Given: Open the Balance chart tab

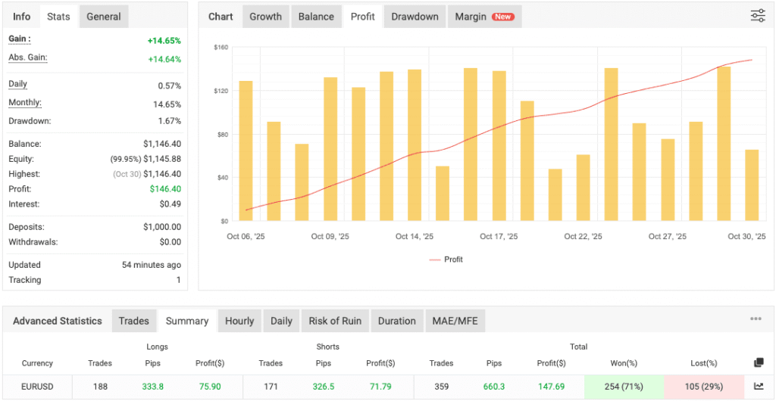Looking at the screenshot, I should [x=316, y=17].
